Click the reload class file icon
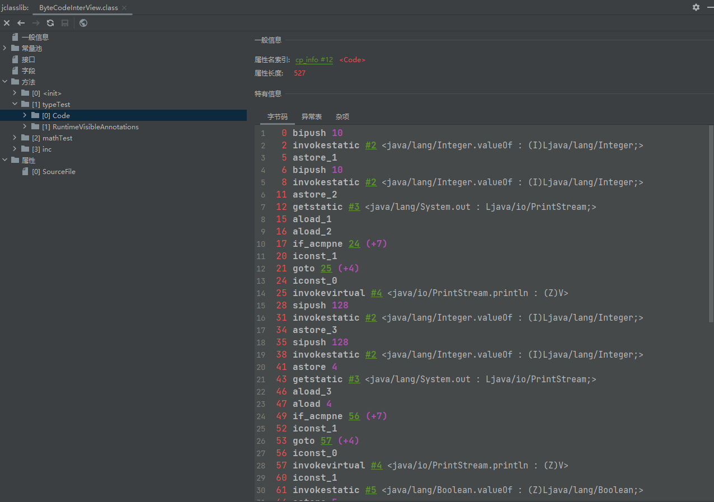 tap(50, 23)
